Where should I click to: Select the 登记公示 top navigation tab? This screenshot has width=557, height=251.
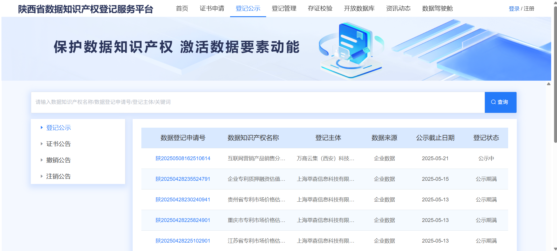pos(248,8)
